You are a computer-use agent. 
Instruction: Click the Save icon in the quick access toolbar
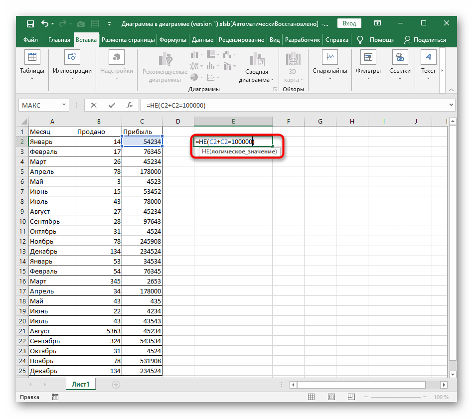pos(30,24)
